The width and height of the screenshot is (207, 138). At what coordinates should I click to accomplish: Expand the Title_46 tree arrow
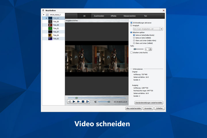[46, 18]
